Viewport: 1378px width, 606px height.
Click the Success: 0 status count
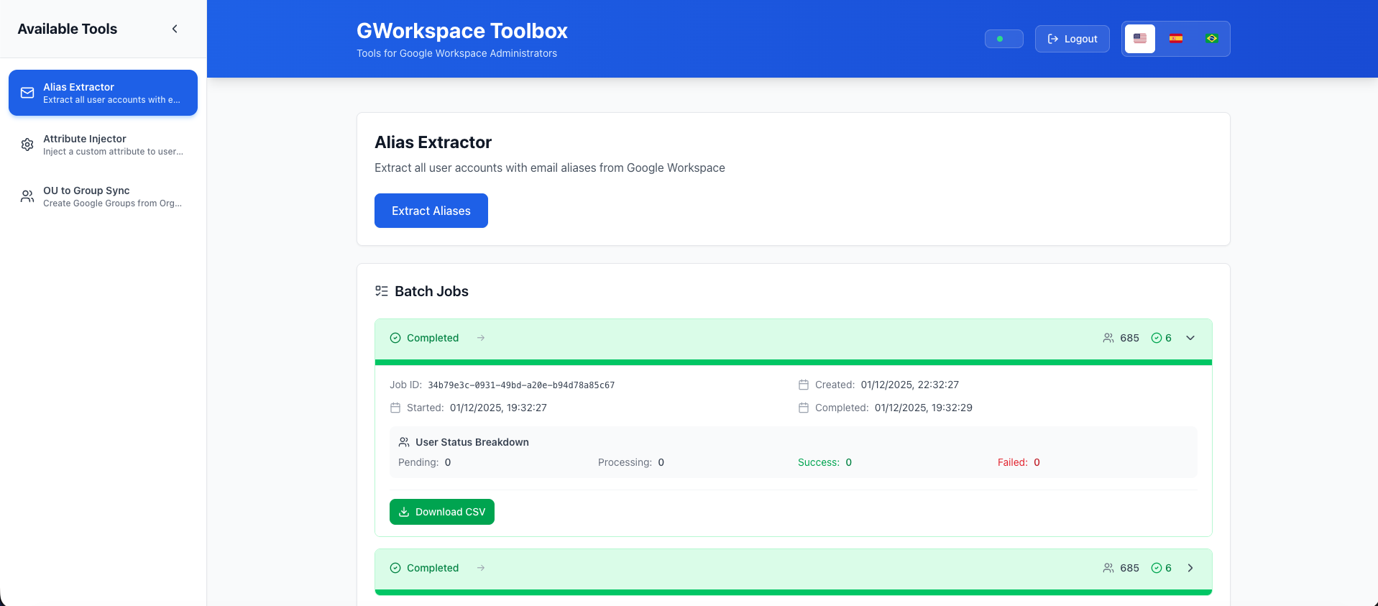825,462
